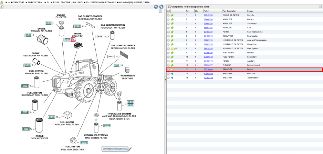This screenshot has height=154, width=323.
Task: Click the panel splitter handle between diagram and table
Action: point(165,79)
